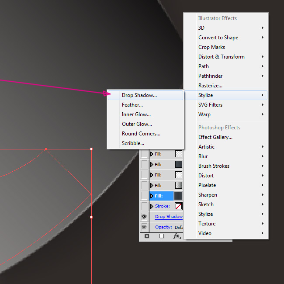Open the Opacity link in Appearance panel
Viewport: 284px width, 284px height.
coord(164,227)
